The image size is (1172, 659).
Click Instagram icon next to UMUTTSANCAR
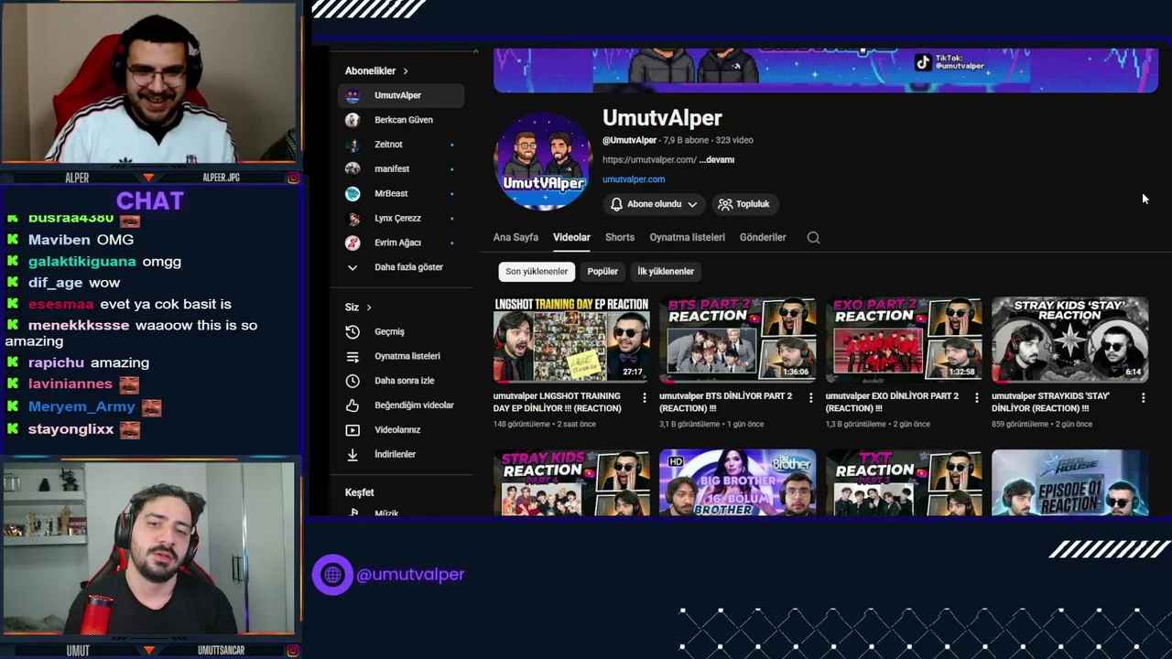tap(293, 651)
